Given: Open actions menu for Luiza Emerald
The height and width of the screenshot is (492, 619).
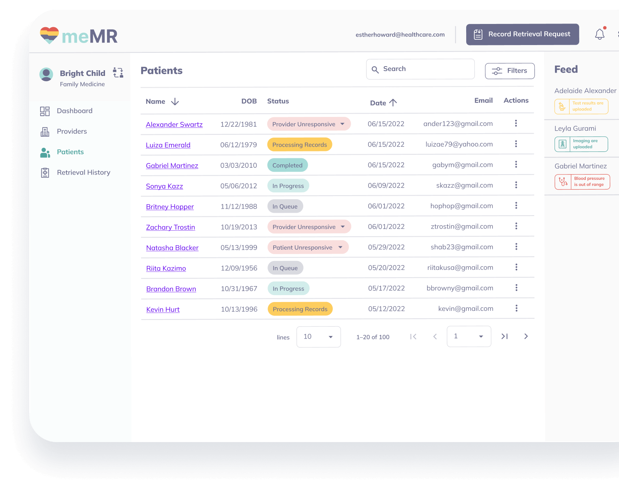Looking at the screenshot, I should click(x=516, y=144).
